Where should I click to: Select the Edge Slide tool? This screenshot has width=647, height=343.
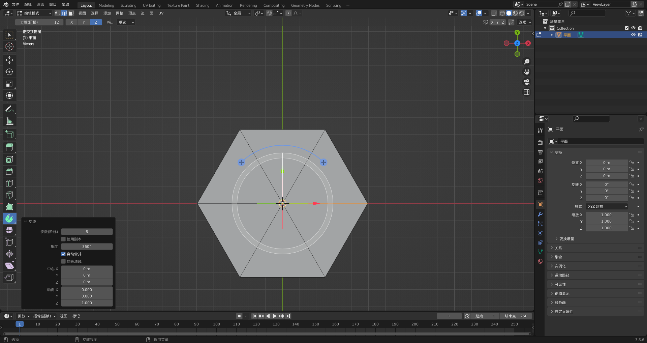(x=9, y=242)
